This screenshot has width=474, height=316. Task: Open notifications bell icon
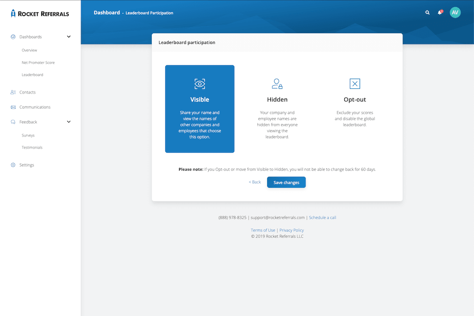440,12
